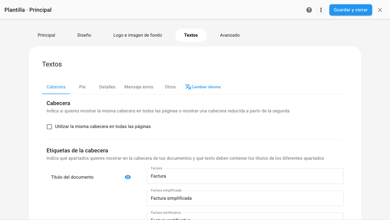Viewport: 390px width, 220px height.
Task: Click Guardar y cerrar button
Action: pos(350,10)
